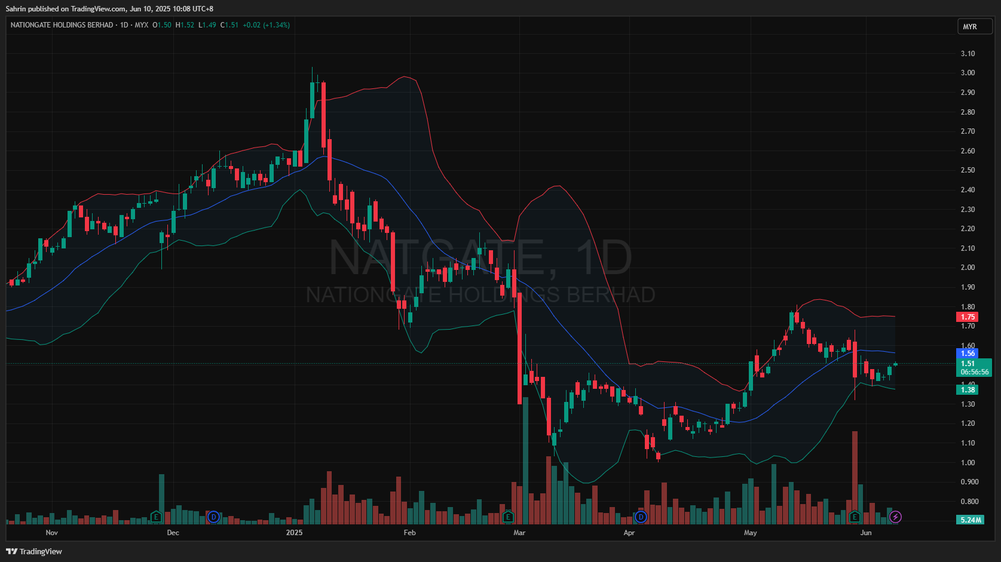
Task: Select the red 1.75 upper band label
Action: [968, 317]
